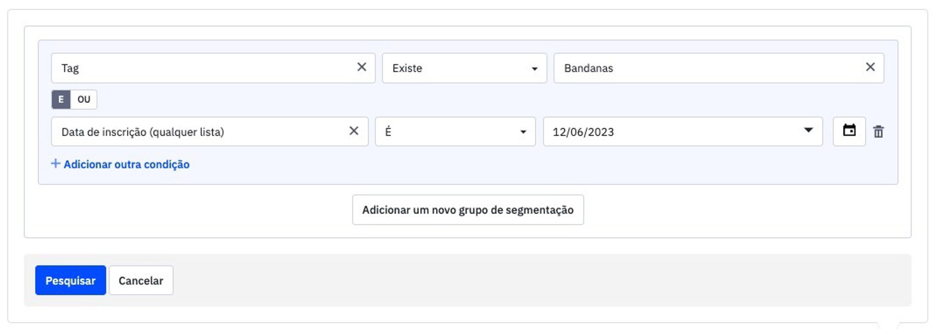Click the Existe caret arrow
The height and width of the screenshot is (329, 935).
point(534,69)
